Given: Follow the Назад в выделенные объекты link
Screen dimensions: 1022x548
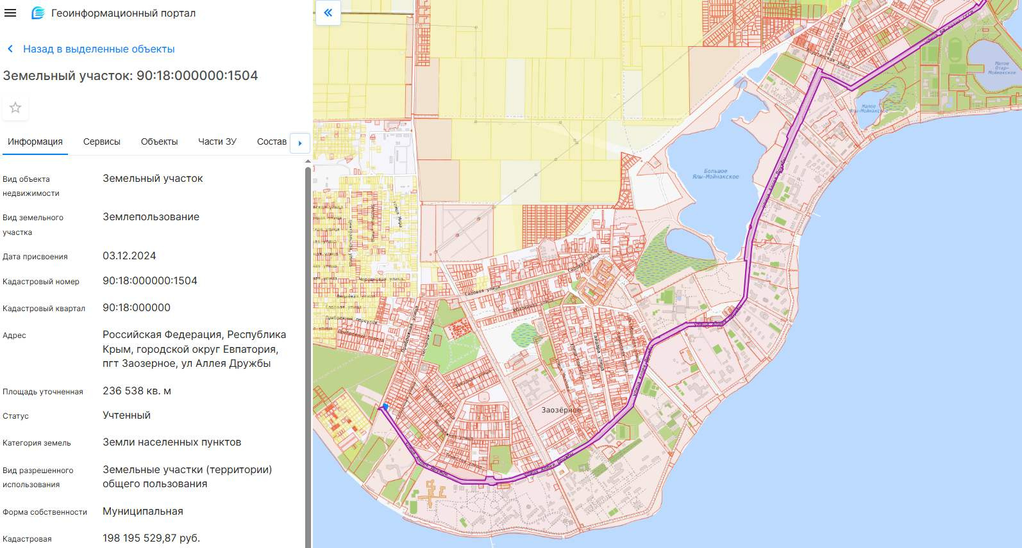Looking at the screenshot, I should click(x=99, y=49).
